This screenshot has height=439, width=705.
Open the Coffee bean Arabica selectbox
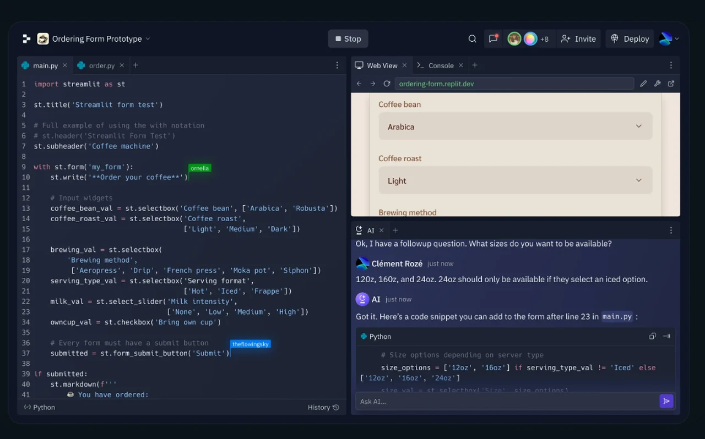(515, 127)
